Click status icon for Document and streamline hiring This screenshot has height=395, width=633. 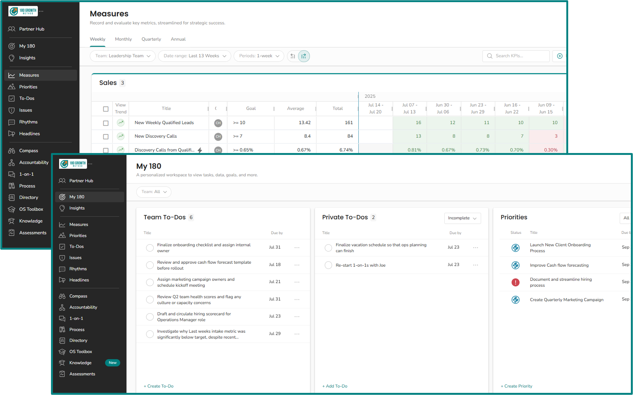pyautogui.click(x=516, y=282)
